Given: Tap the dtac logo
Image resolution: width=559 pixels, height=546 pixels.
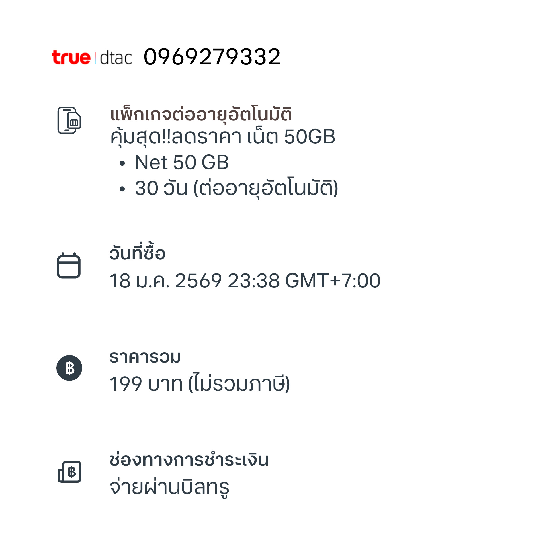Looking at the screenshot, I should (116, 58).
